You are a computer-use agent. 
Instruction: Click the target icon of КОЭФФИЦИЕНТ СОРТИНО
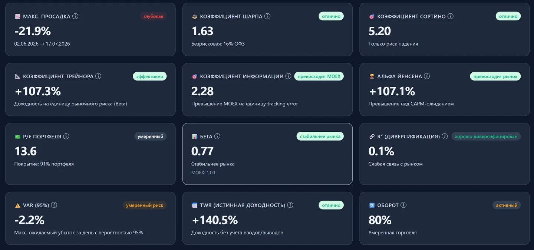(372, 16)
